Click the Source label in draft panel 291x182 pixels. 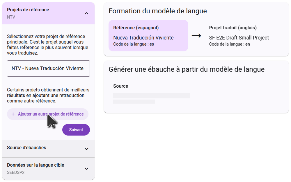[120, 86]
